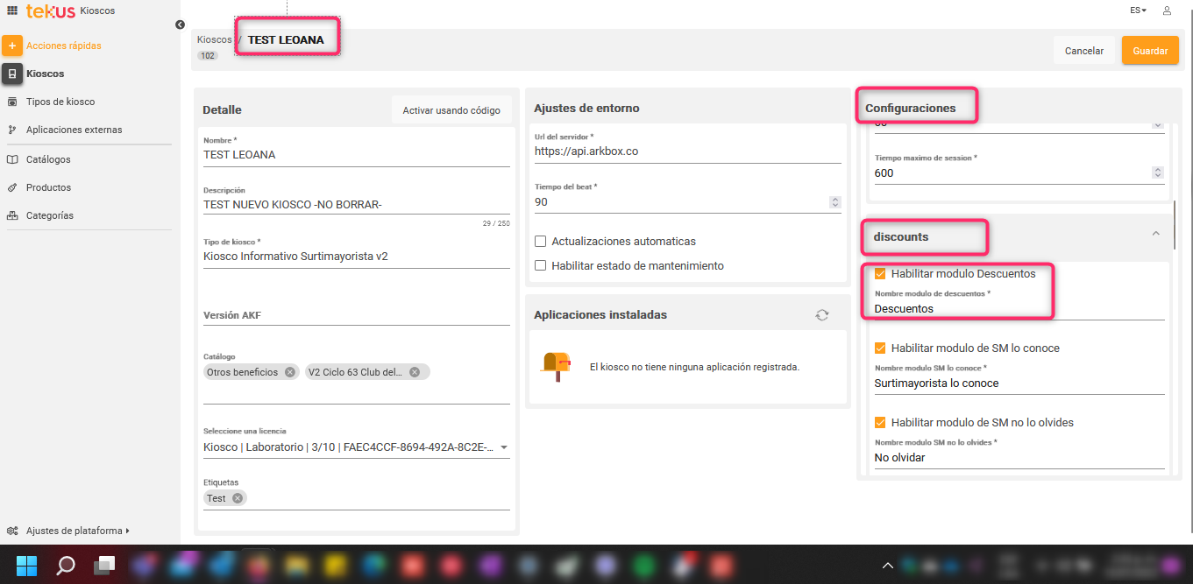Image resolution: width=1193 pixels, height=584 pixels.
Task: Click the Activar usando código button
Action: click(451, 110)
